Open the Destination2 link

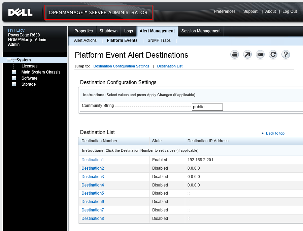(93, 168)
